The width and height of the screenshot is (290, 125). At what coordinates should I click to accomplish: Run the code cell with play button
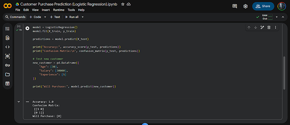27,28
